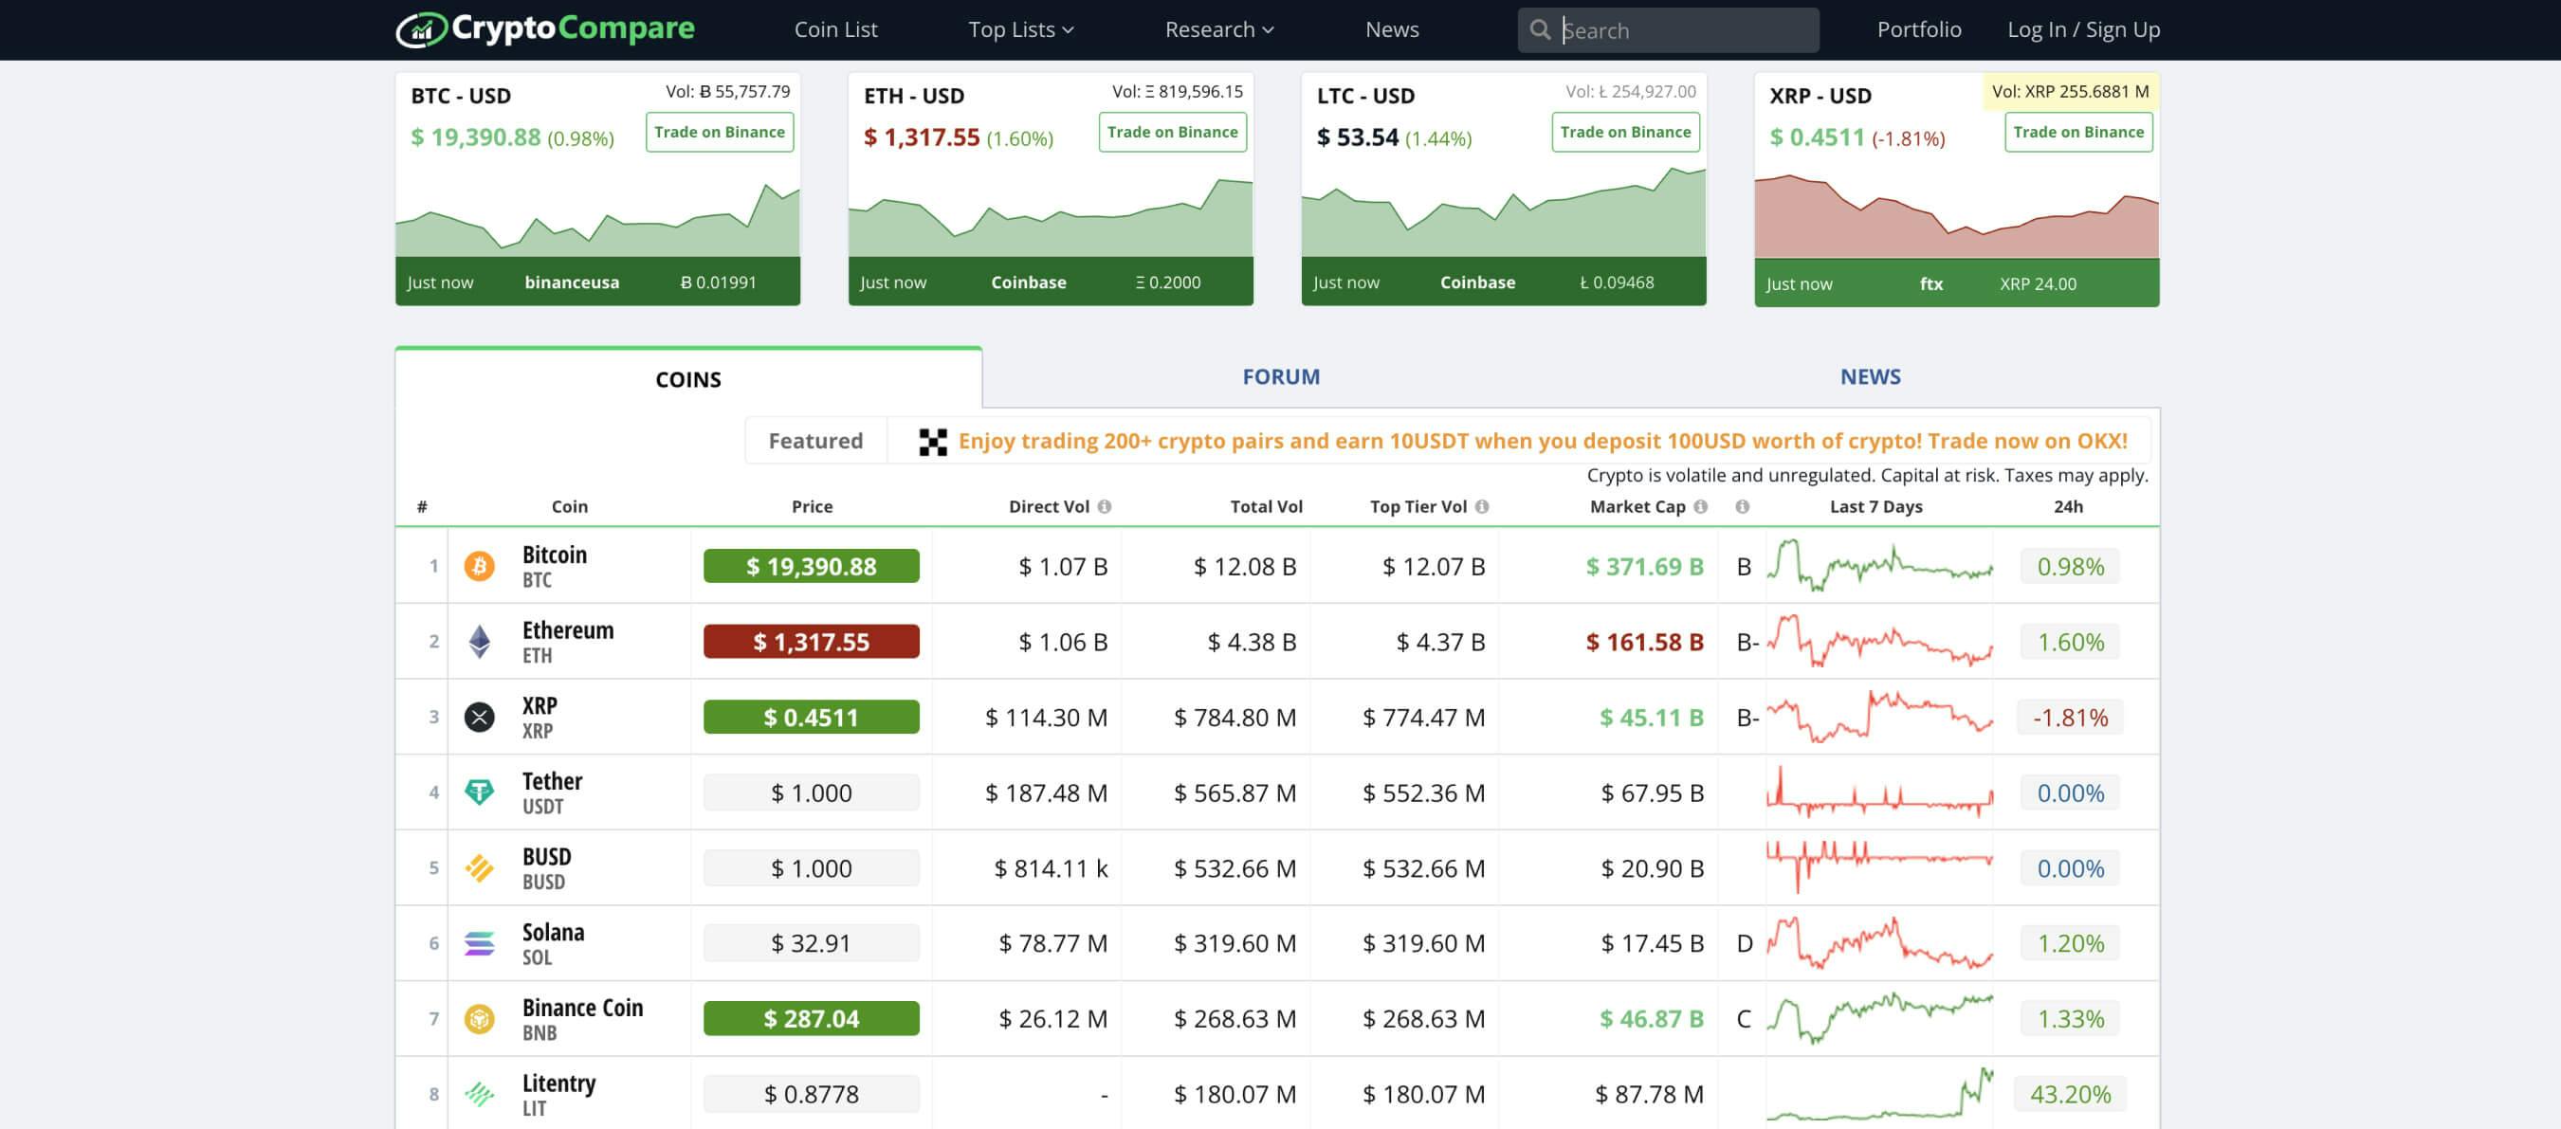Image resolution: width=2561 pixels, height=1129 pixels.
Task: Open Litentry 7-day sparkline chart
Action: 1879,1094
